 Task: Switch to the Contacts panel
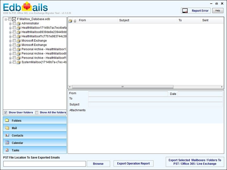click(35, 135)
